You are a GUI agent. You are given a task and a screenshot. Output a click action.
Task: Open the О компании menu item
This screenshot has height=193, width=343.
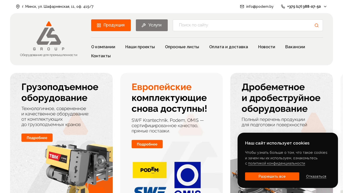click(x=103, y=47)
